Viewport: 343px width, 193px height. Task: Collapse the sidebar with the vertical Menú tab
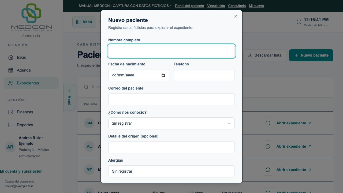(69, 97)
